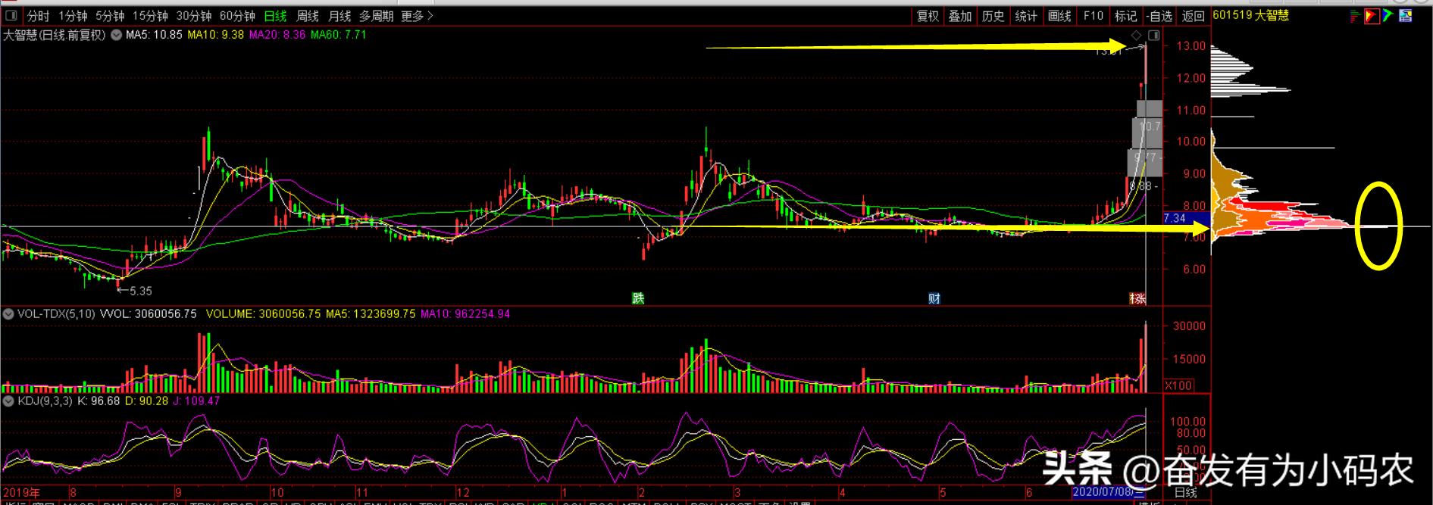Click the 7.34 price label on the axis
The image size is (1433, 505).
[x=1175, y=218]
